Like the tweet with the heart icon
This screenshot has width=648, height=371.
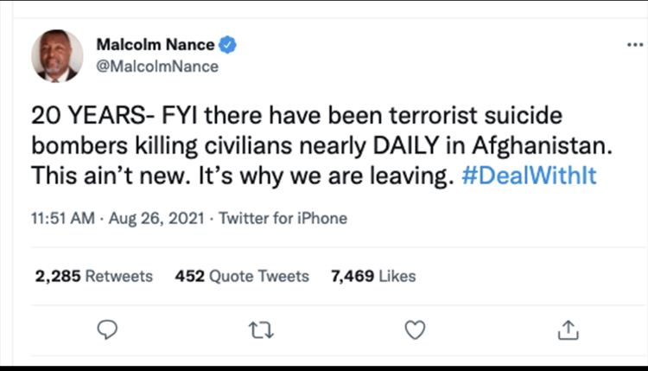coord(415,329)
